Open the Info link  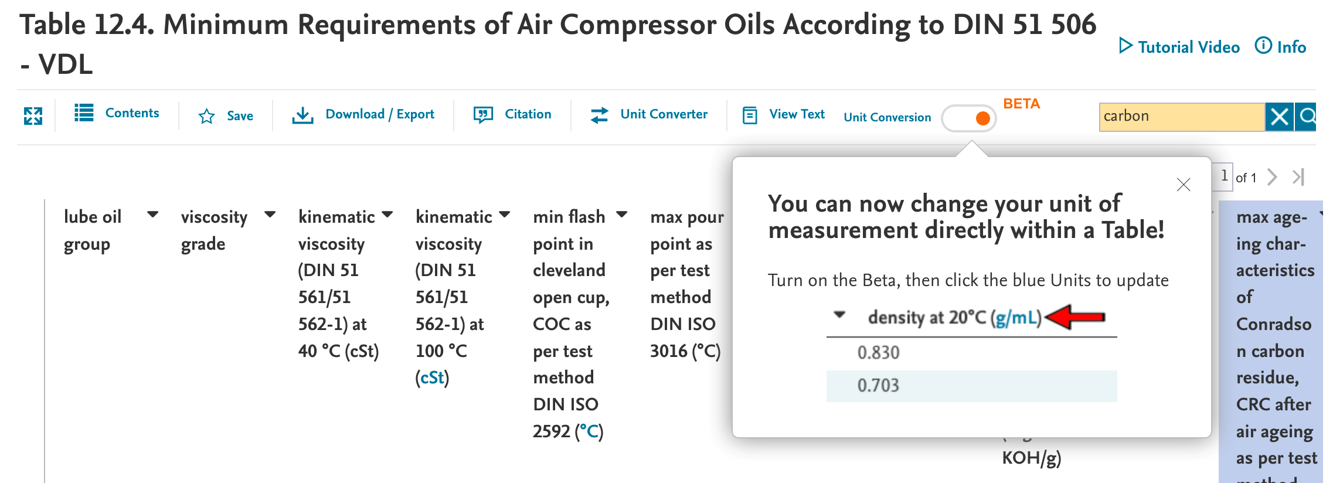point(1281,47)
